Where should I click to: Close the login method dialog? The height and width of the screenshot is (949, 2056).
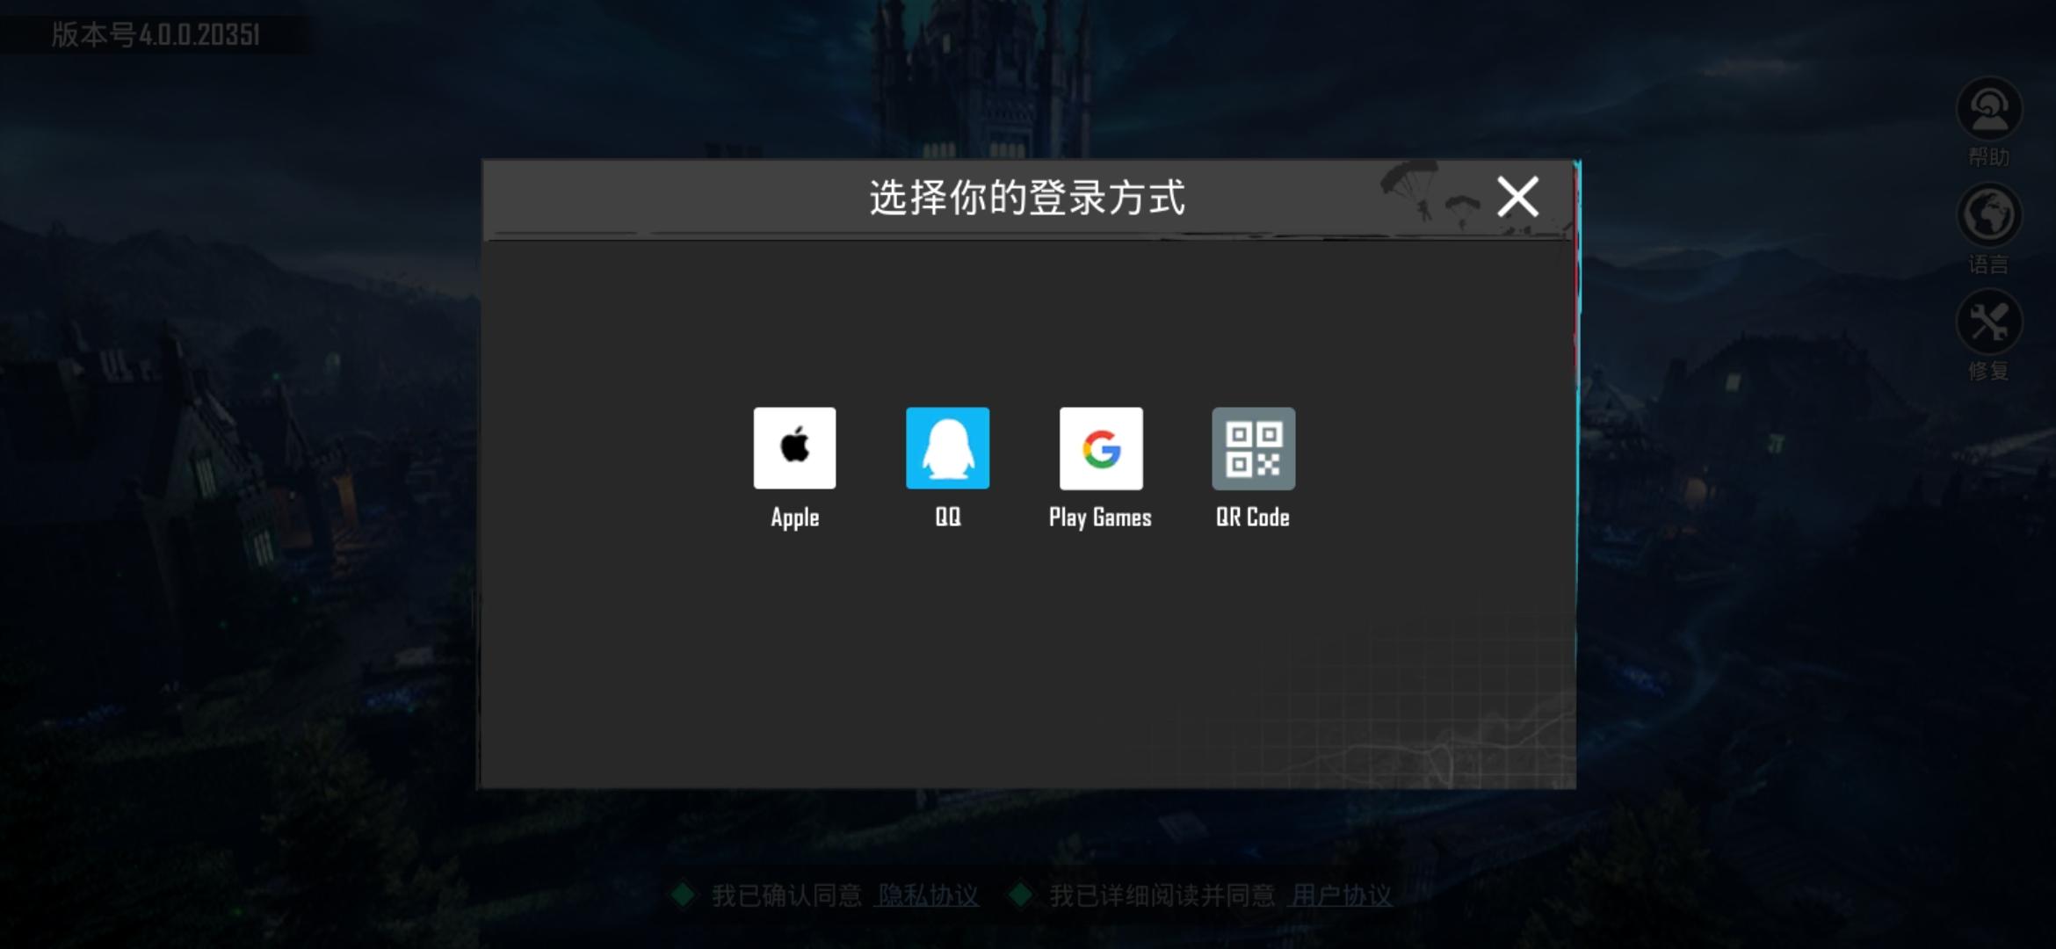tap(1517, 197)
